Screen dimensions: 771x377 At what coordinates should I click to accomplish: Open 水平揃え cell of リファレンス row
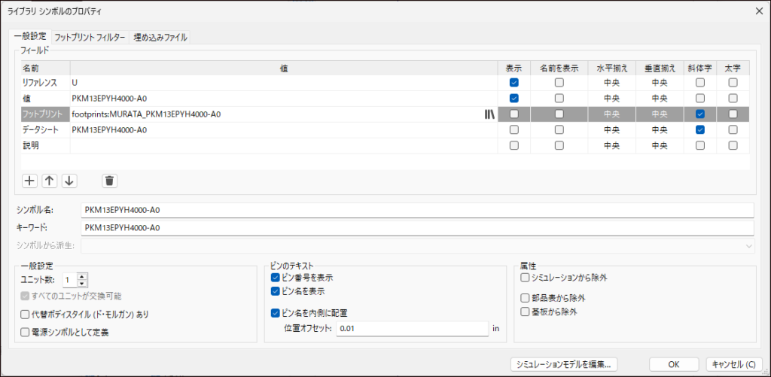point(611,82)
